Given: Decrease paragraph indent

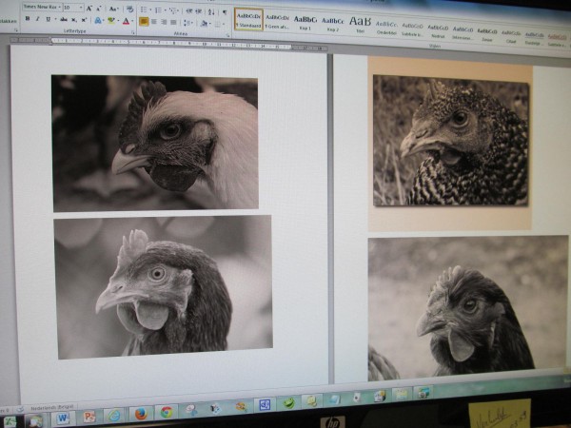Looking at the screenshot, I should (x=189, y=11).
